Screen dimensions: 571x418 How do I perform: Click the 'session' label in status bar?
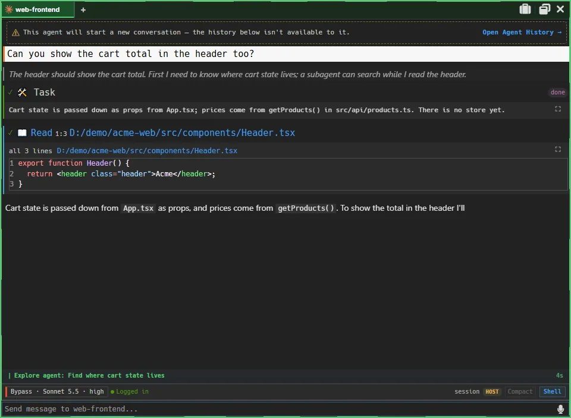[x=467, y=391]
